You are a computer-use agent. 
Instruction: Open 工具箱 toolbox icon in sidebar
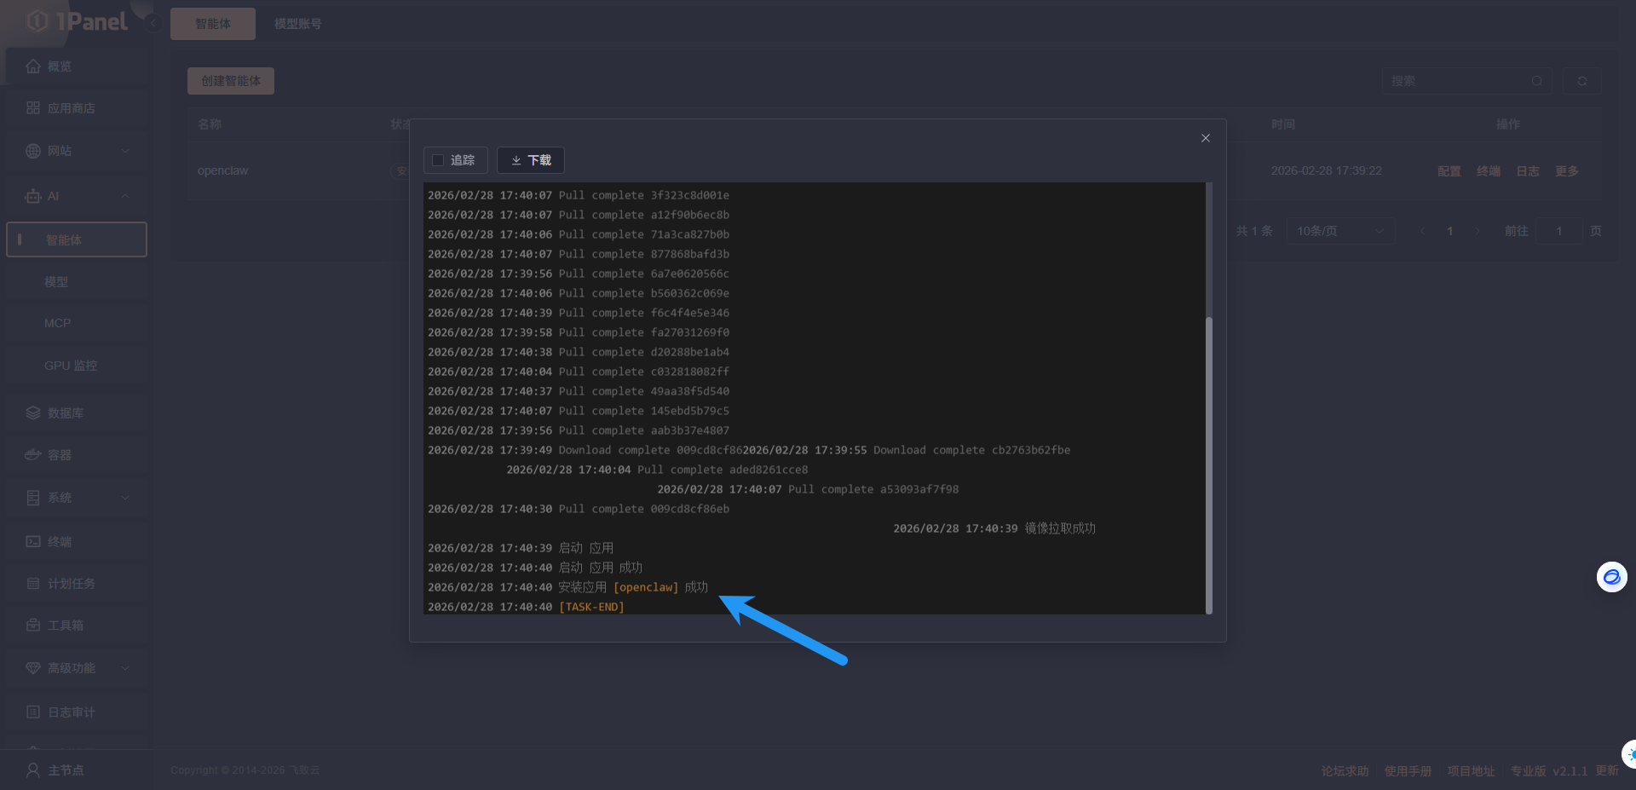(33, 626)
